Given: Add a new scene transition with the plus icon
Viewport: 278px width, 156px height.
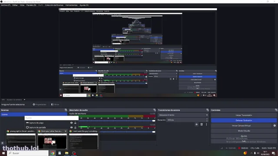Looking at the screenshot, I should click(x=196, y=124).
